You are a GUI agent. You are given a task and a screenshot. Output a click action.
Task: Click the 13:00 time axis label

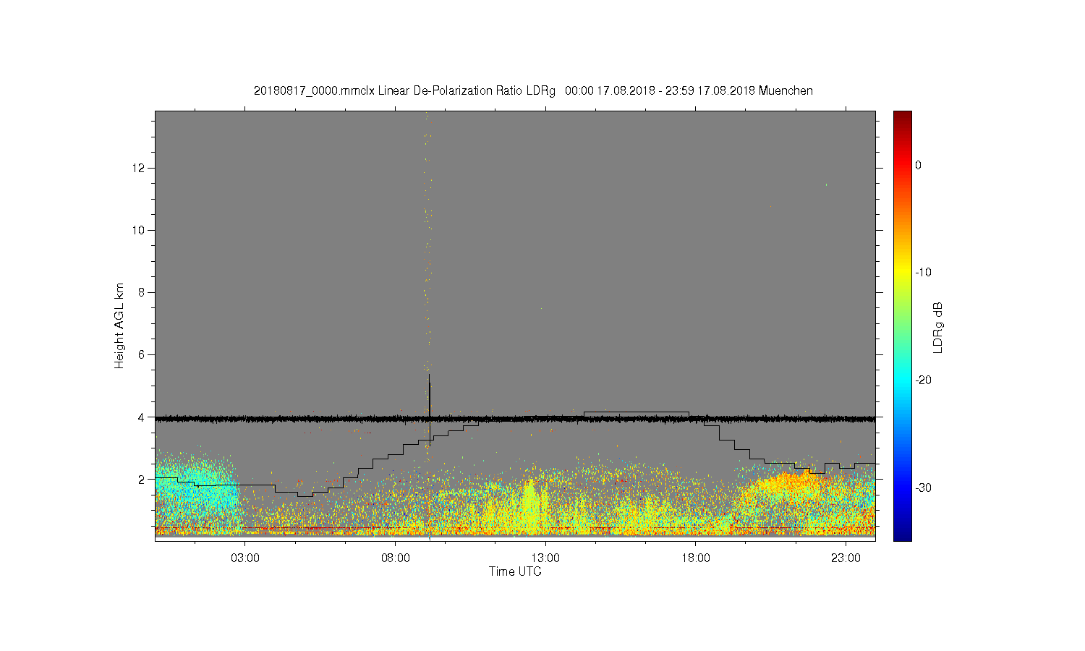coord(545,558)
